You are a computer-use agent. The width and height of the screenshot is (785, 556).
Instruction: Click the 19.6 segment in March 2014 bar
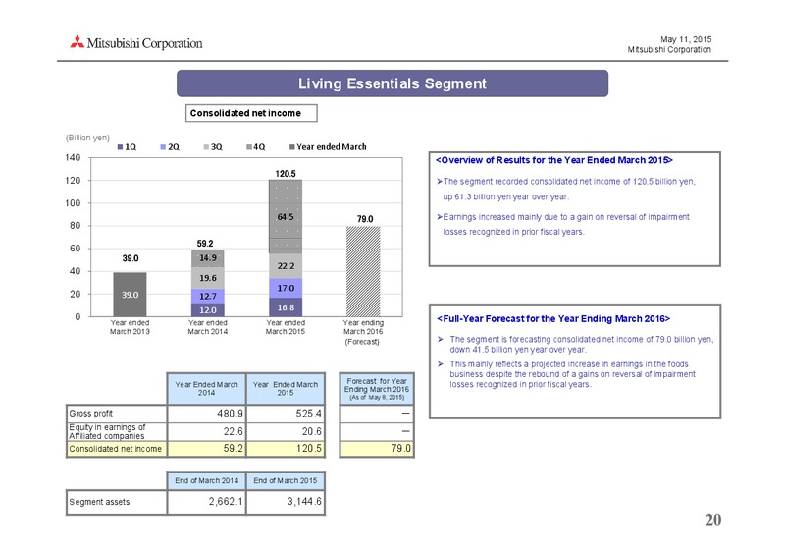[208, 278]
